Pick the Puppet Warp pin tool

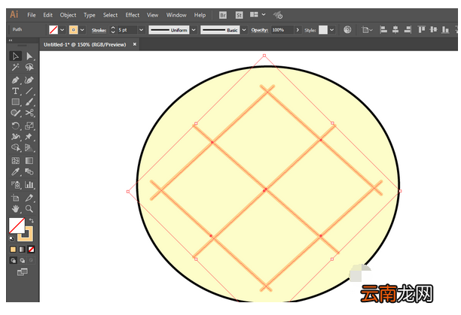coord(29,137)
